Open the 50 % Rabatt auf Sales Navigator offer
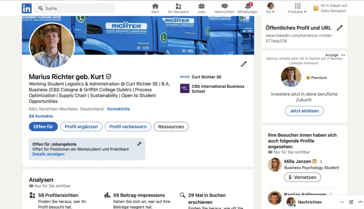The width and height of the screenshot is (364, 209). [333, 8]
